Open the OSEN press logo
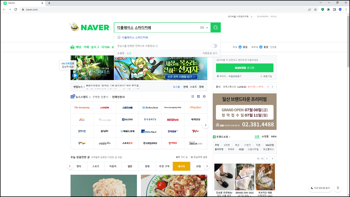The width and height of the screenshot is (350, 197). 105,108
